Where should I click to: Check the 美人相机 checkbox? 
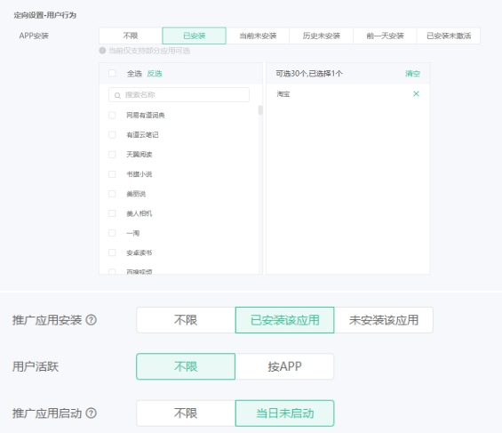point(112,213)
